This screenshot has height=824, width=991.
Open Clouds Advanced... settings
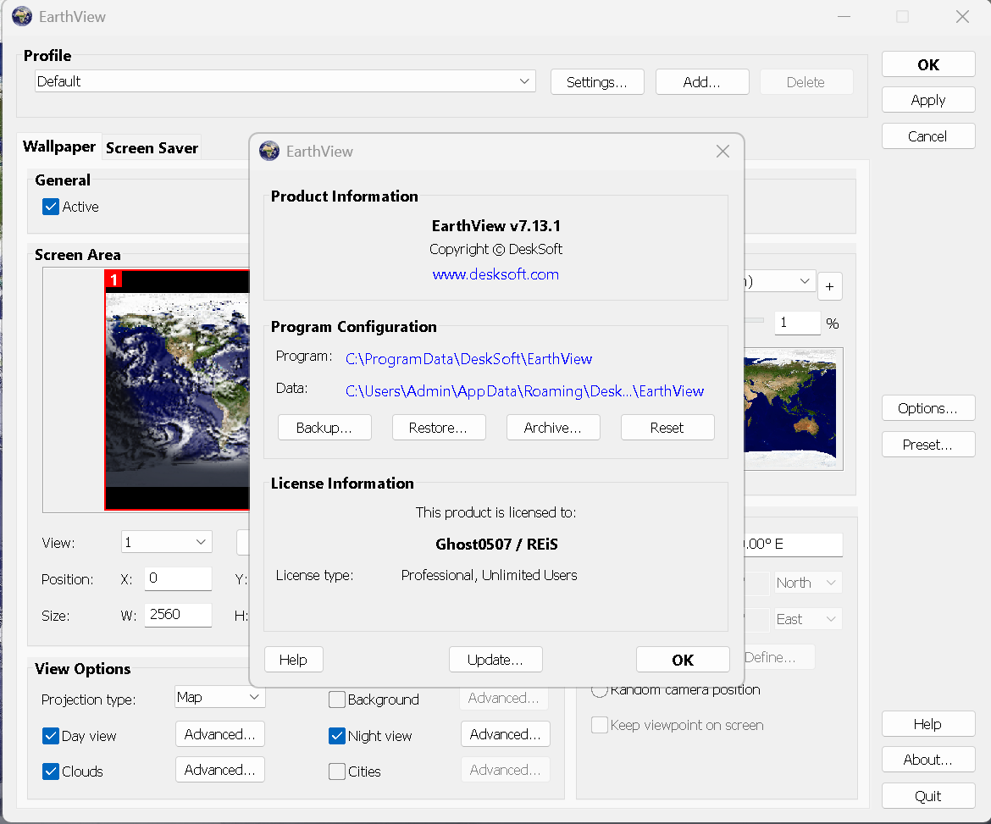tap(220, 770)
